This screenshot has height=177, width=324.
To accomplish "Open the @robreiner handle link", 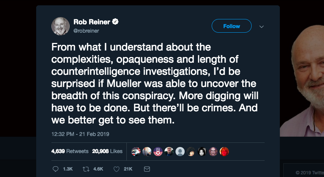I will 86,31.
